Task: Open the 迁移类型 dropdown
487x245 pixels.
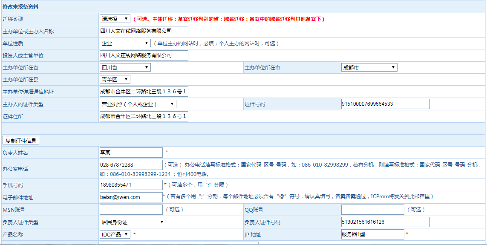Action: (x=115, y=19)
